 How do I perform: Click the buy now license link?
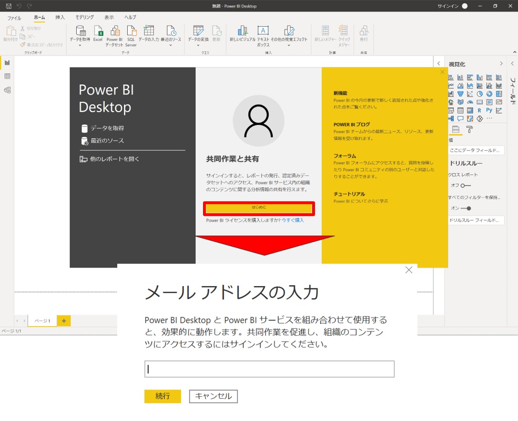(x=292, y=220)
